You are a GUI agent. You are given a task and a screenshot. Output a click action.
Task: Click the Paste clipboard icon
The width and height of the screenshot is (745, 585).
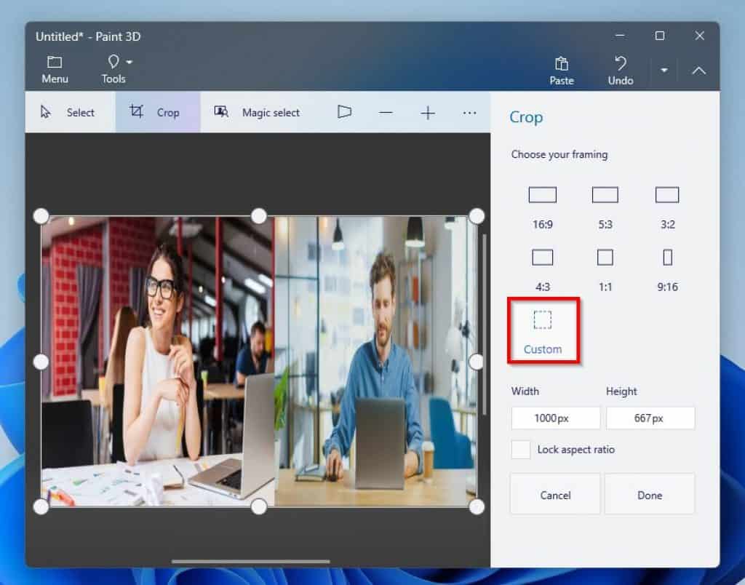coord(562,71)
